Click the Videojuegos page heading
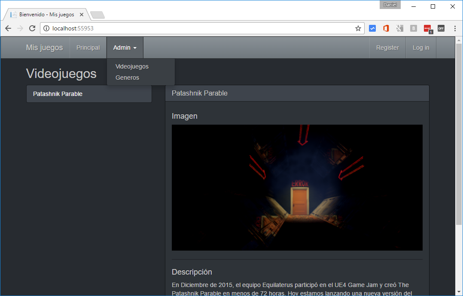The image size is (463, 296). [61, 73]
